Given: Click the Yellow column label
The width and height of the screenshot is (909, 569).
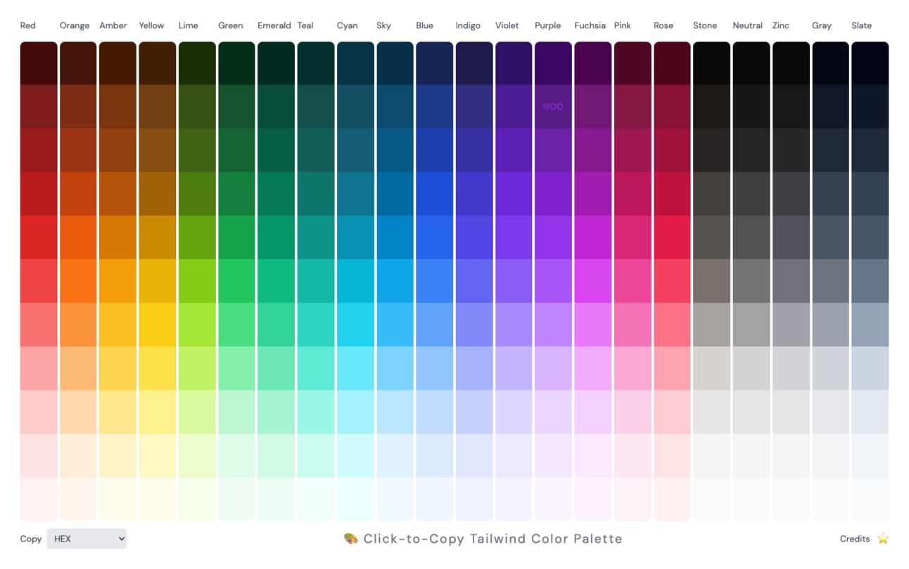Looking at the screenshot, I should (151, 25).
